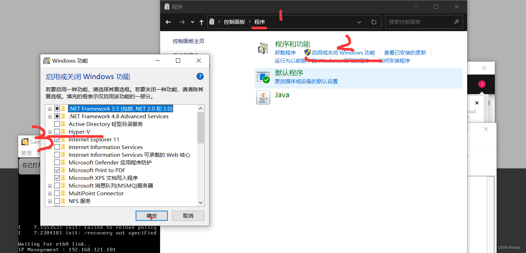Toggle .NET Framework 4.8 Advanced Services checkbox
The height and width of the screenshot is (253, 526).
[x=57, y=117]
